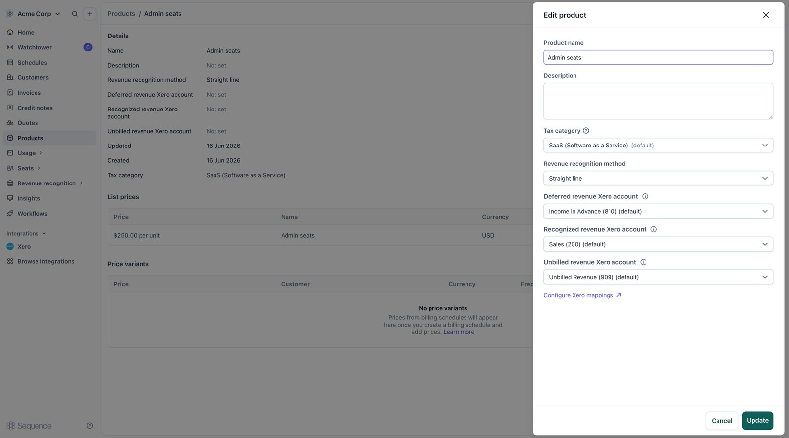The image size is (789, 438).
Task: Click the Seats people icon
Action: [10, 168]
